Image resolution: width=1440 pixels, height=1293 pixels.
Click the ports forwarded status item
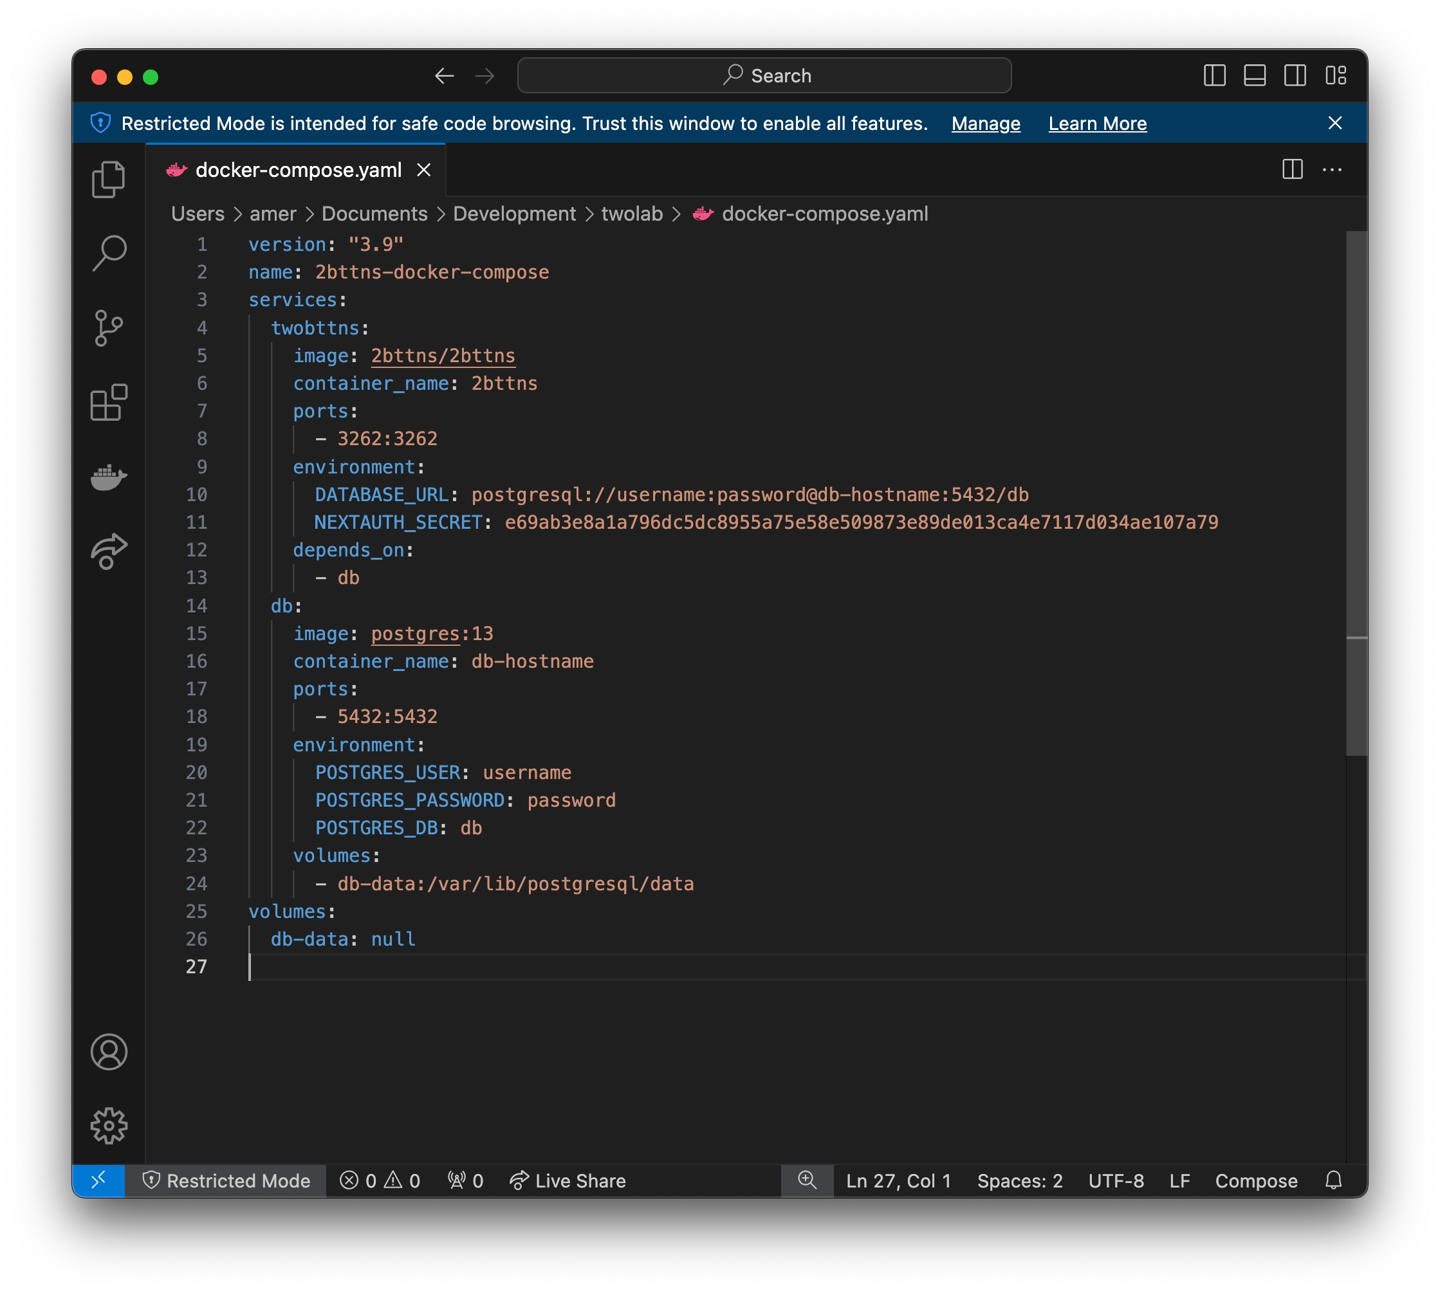(466, 1181)
